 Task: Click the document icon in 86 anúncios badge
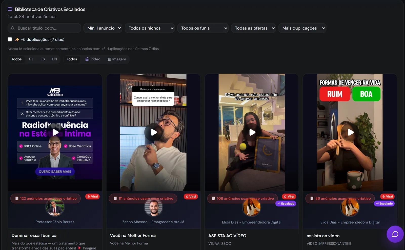312,198
